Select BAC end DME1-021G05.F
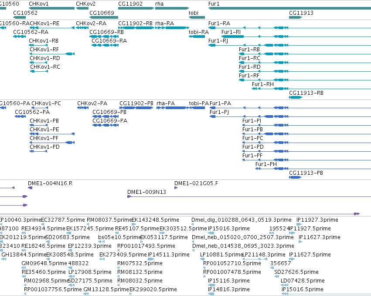The image size is (371, 296). [x=196, y=183]
